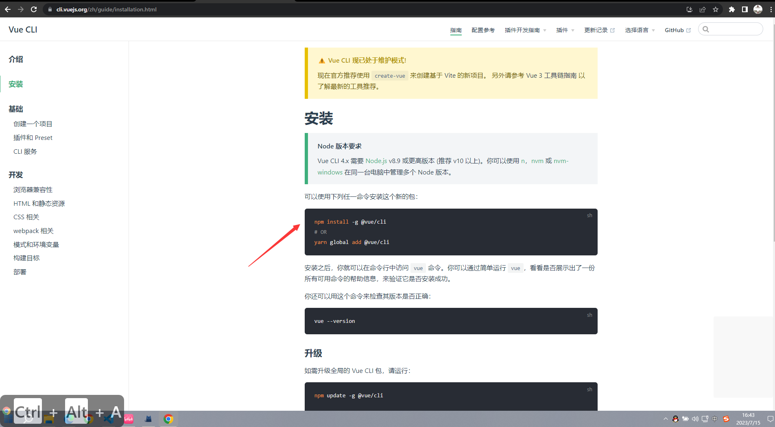Show hidden tray icons with the caret

pyautogui.click(x=666, y=419)
